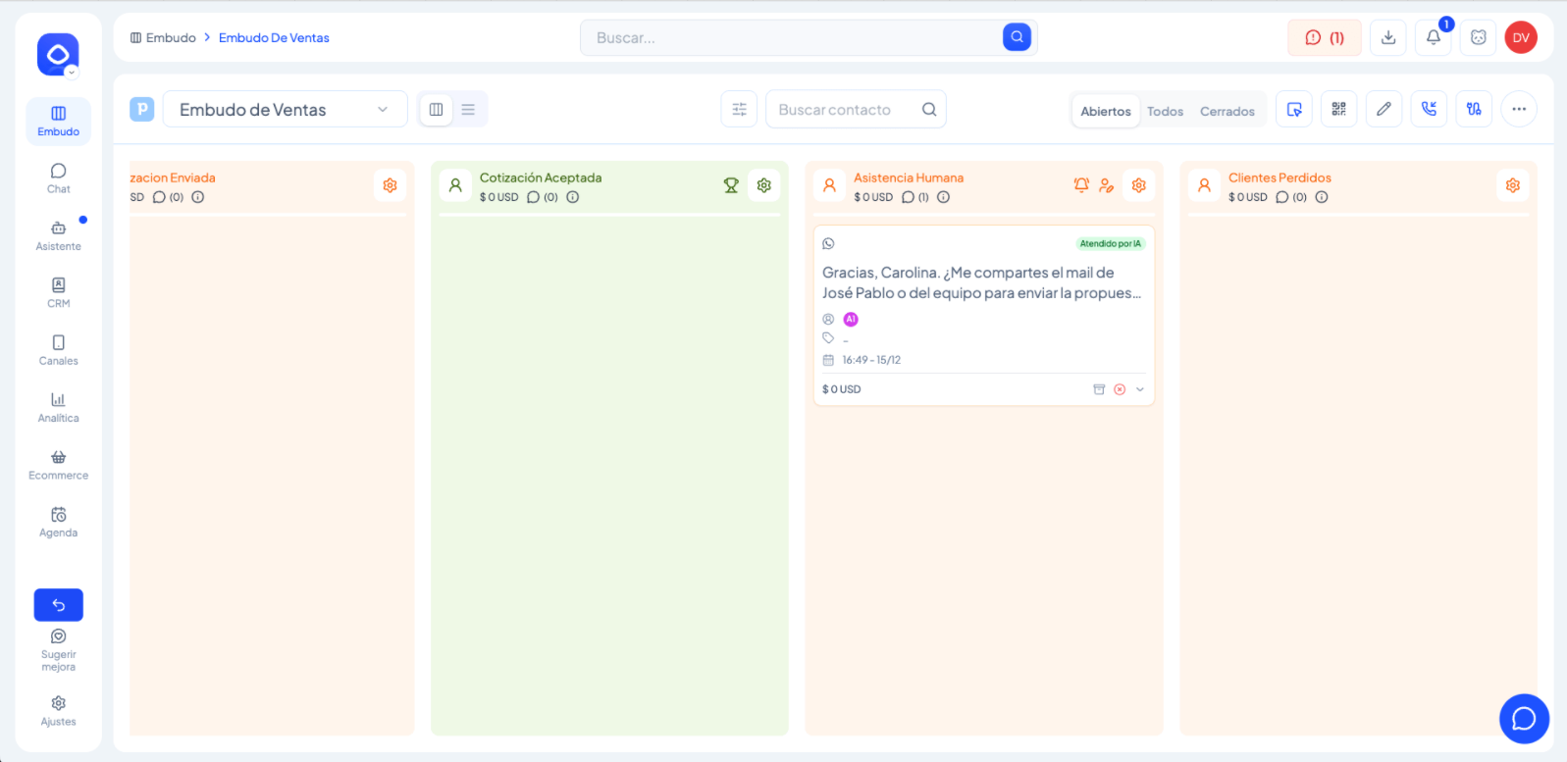Open the filter sliders icon beside contact search
The height and width of the screenshot is (762, 1567).
point(739,110)
